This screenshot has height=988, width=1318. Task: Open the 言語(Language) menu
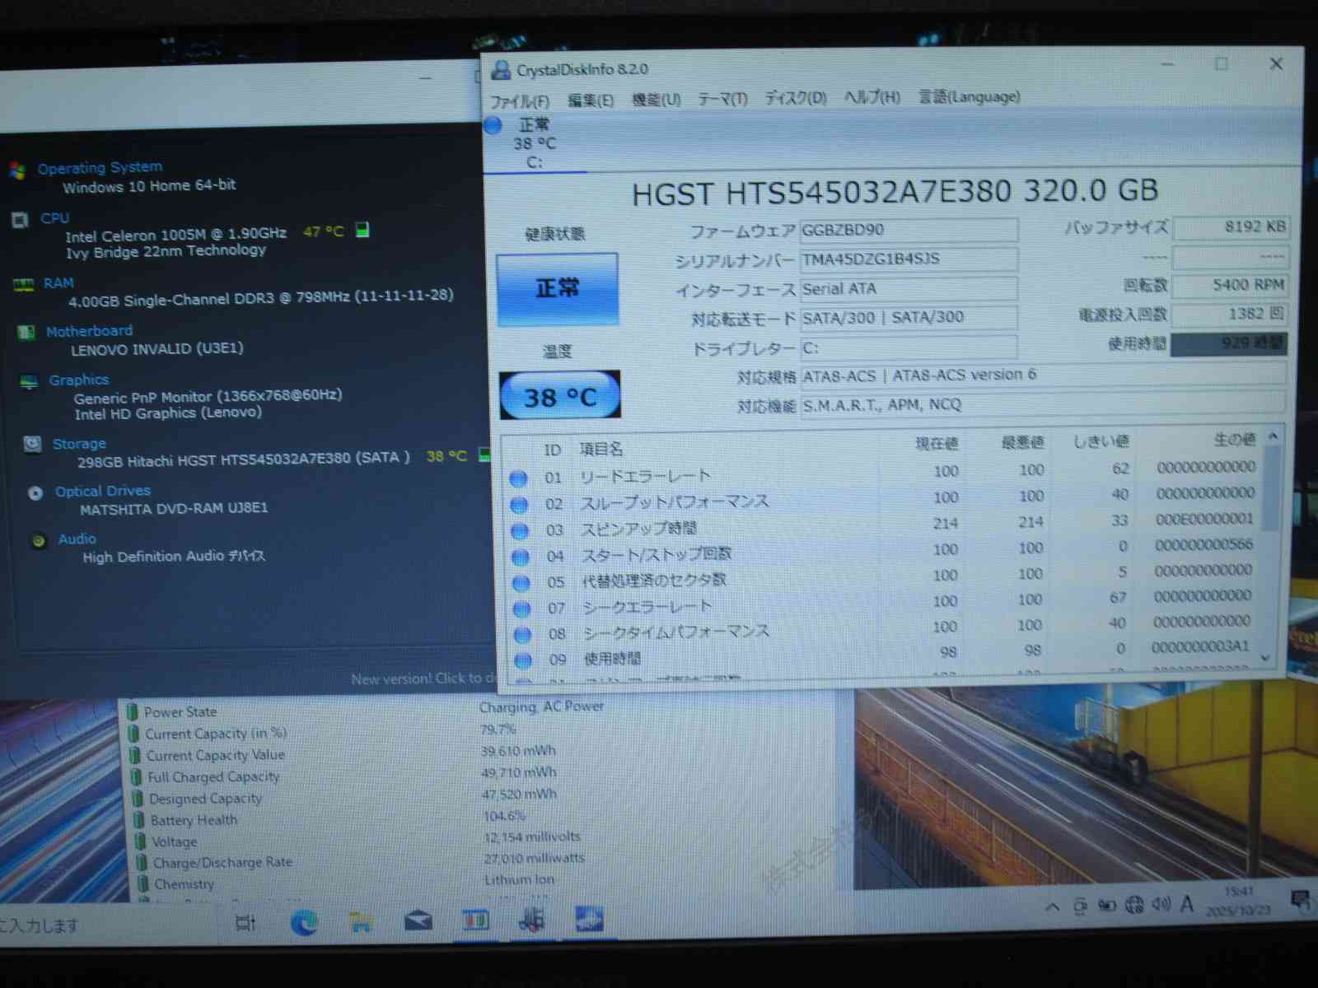[x=969, y=97]
